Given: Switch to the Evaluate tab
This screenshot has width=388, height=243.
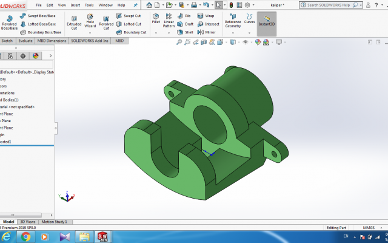Looking at the screenshot, I should click(25, 41).
